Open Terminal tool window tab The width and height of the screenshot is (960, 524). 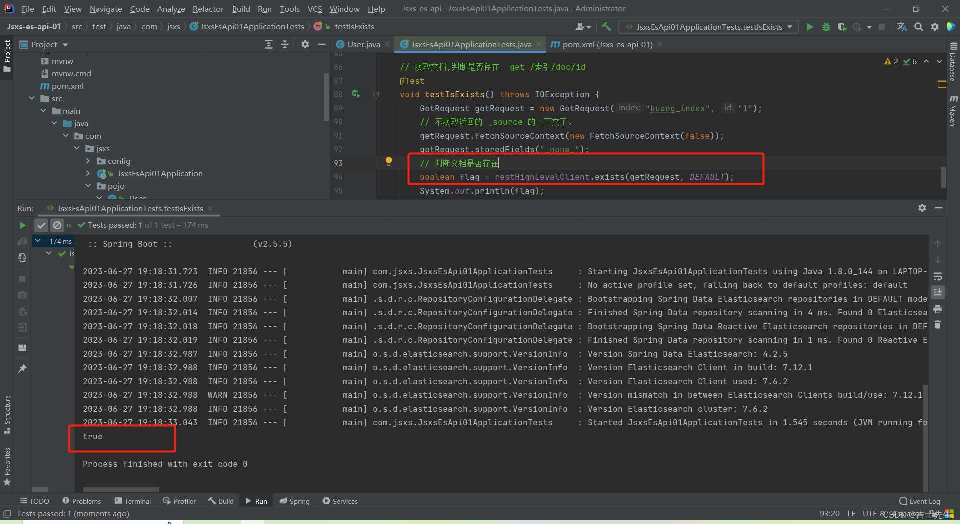(132, 501)
